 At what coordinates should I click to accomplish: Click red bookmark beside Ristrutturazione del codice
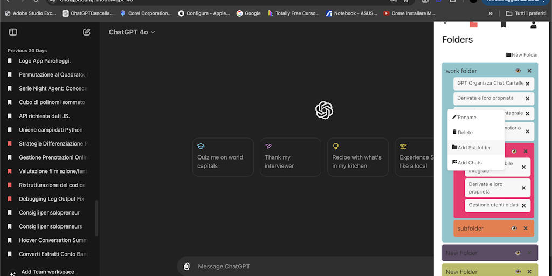[x=10, y=185]
